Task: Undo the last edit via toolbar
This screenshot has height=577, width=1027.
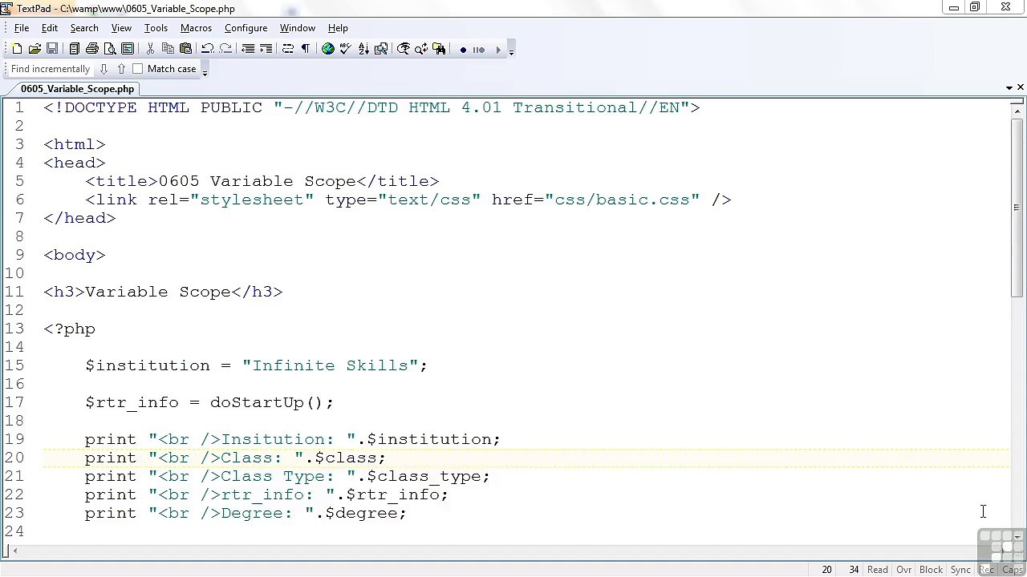Action: tap(208, 49)
